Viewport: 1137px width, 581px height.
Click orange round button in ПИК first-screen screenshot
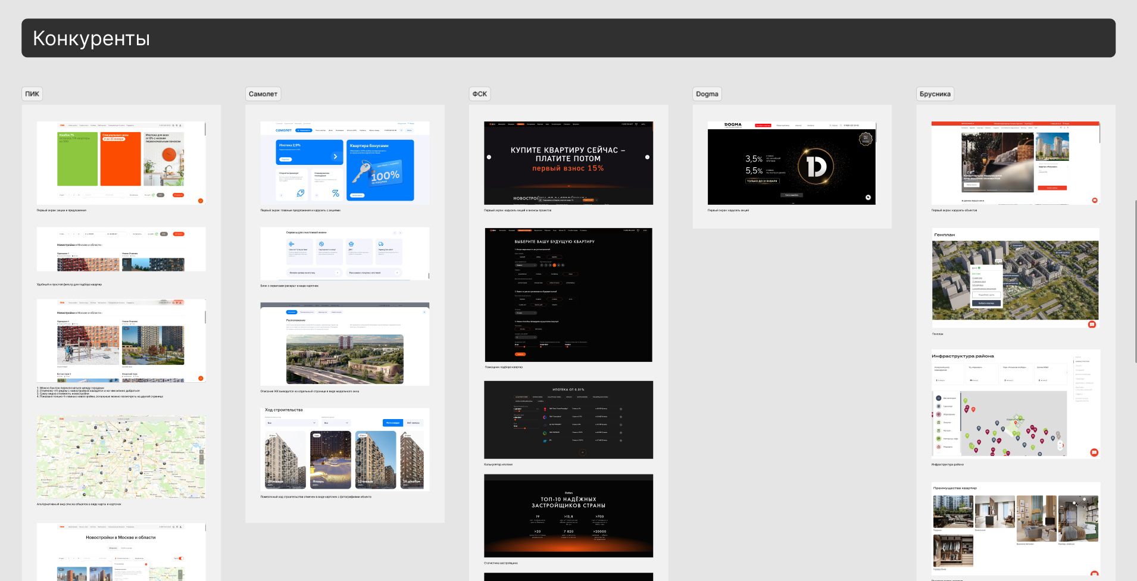(201, 201)
